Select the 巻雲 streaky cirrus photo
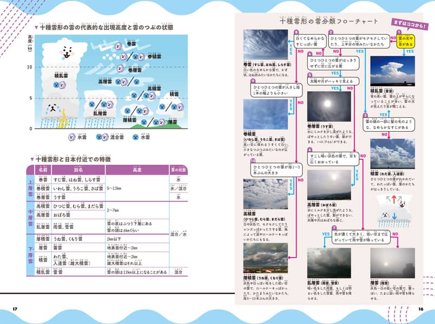The height and width of the screenshot is (324, 435). pyautogui.click(x=266, y=45)
